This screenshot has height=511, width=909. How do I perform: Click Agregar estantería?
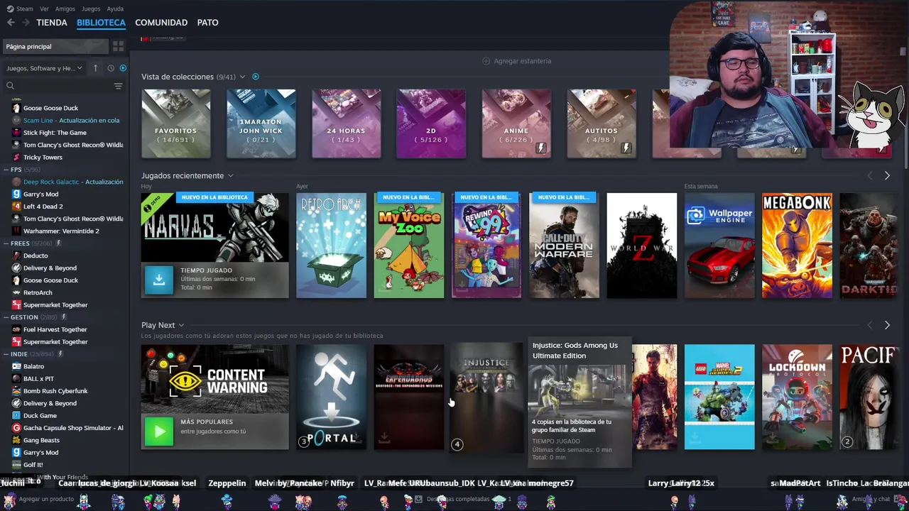click(x=516, y=61)
